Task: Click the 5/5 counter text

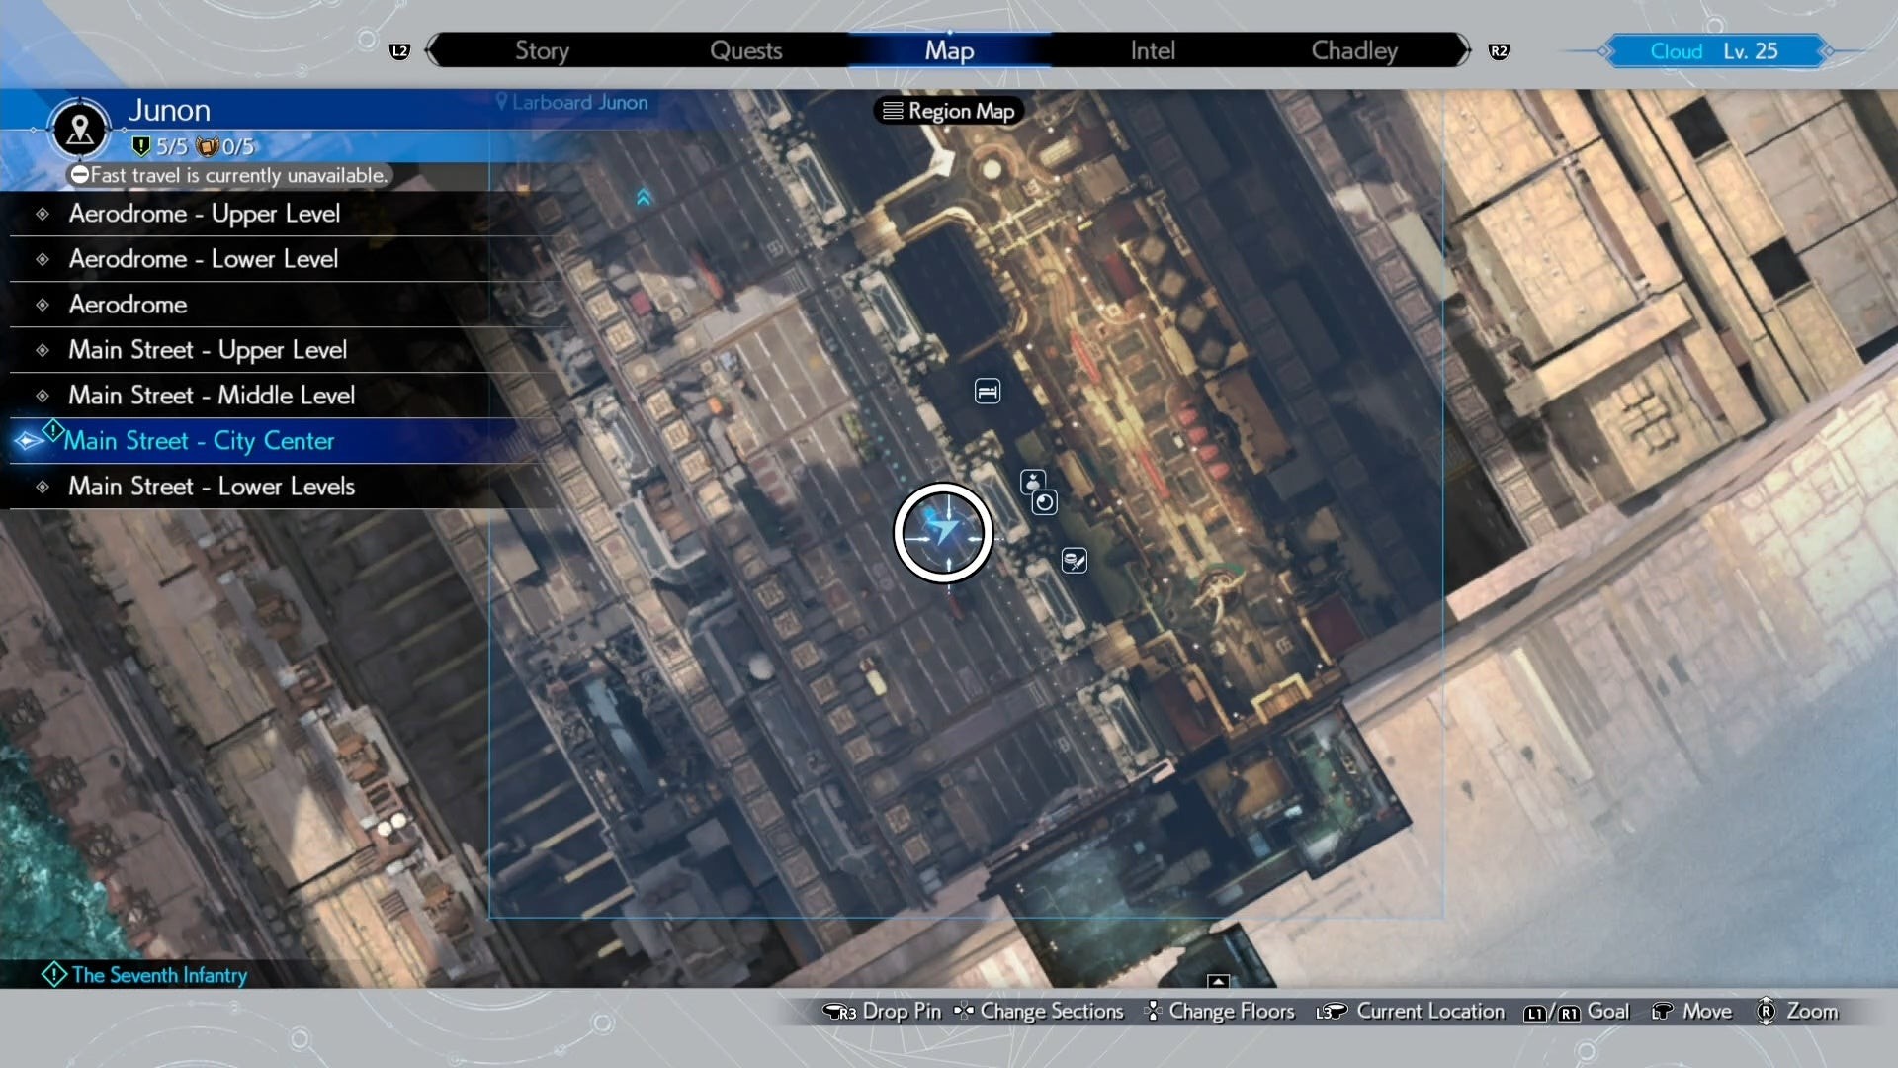Action: click(x=172, y=146)
